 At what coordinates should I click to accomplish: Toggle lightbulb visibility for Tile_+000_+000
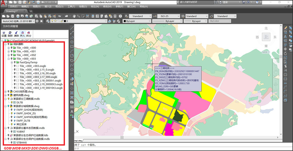click(12, 48)
